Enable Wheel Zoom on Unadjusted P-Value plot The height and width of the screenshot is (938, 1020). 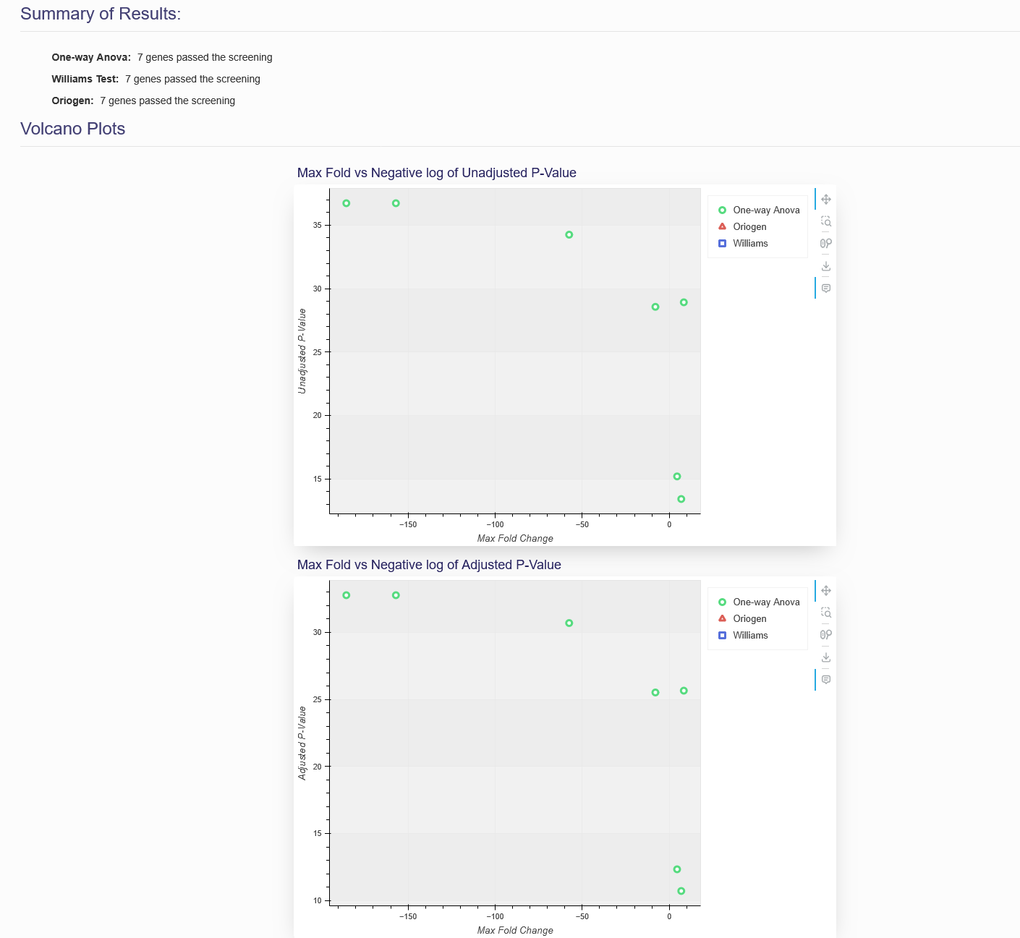point(825,244)
